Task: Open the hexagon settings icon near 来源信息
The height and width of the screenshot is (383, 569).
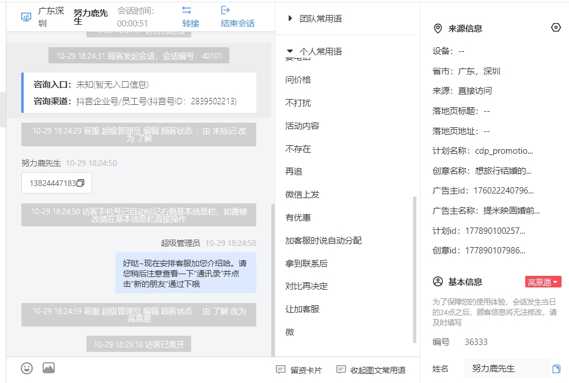Action: [x=556, y=28]
